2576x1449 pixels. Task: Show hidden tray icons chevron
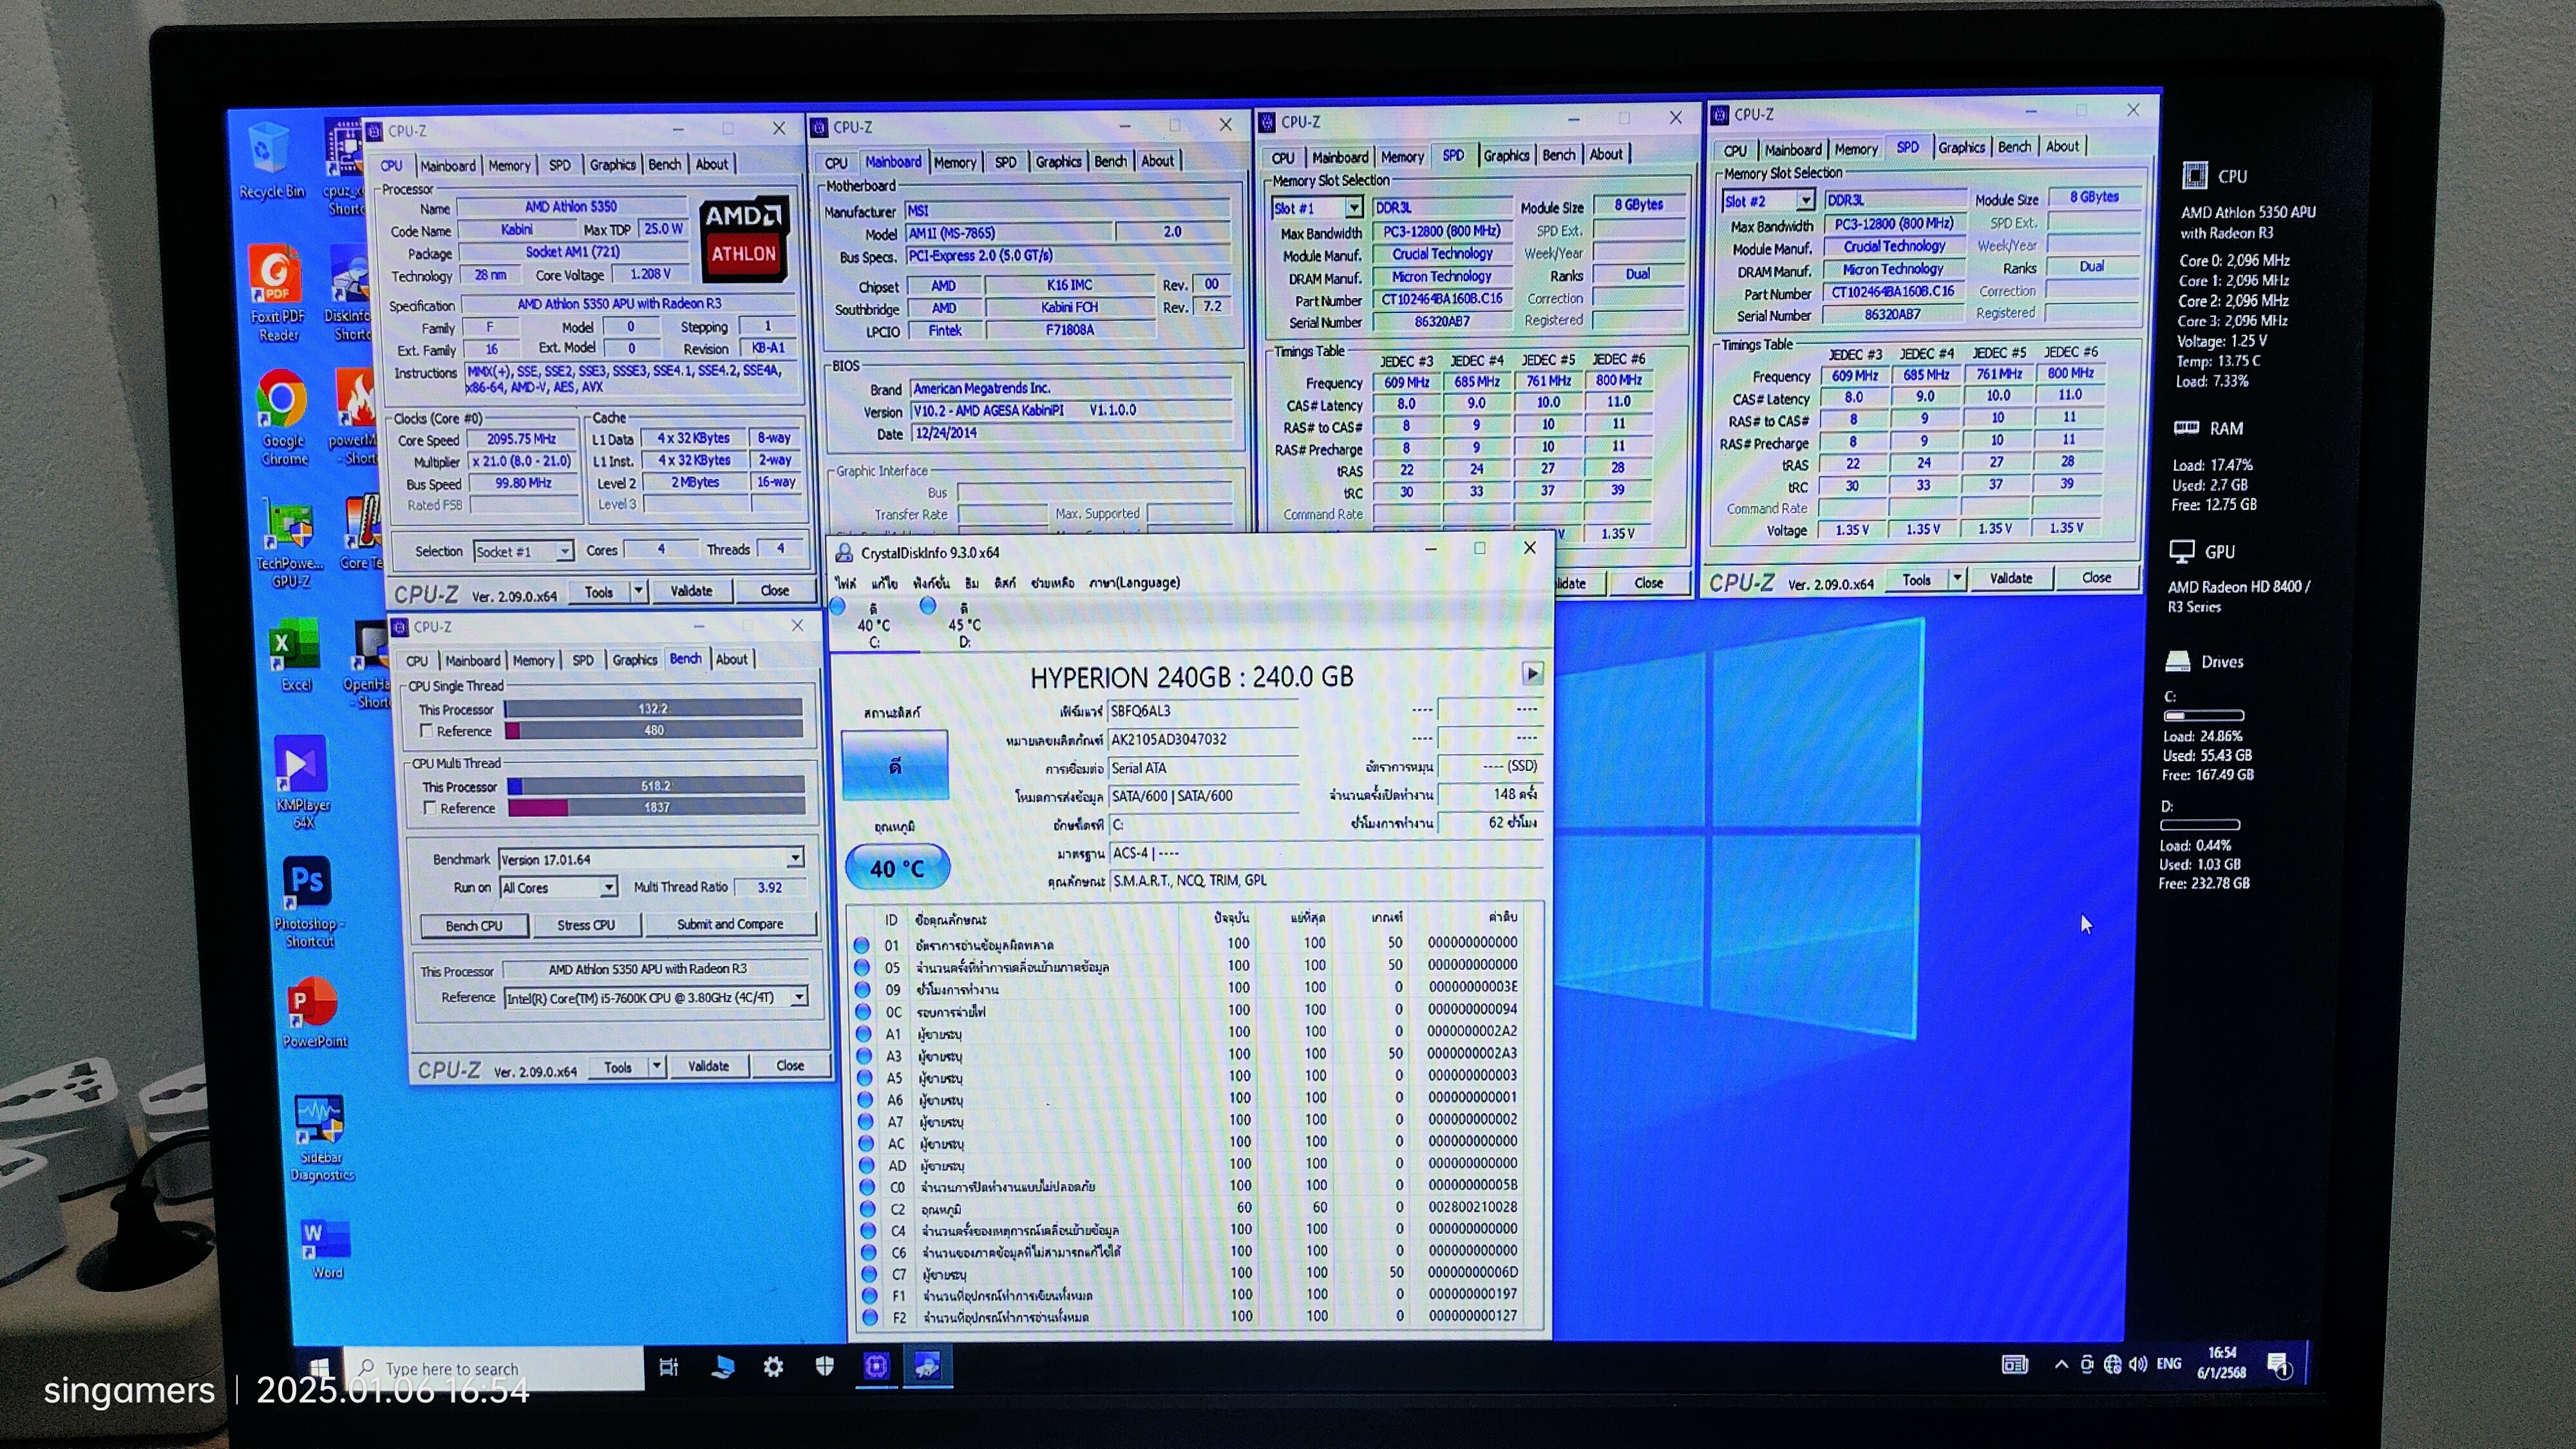tap(2061, 1365)
